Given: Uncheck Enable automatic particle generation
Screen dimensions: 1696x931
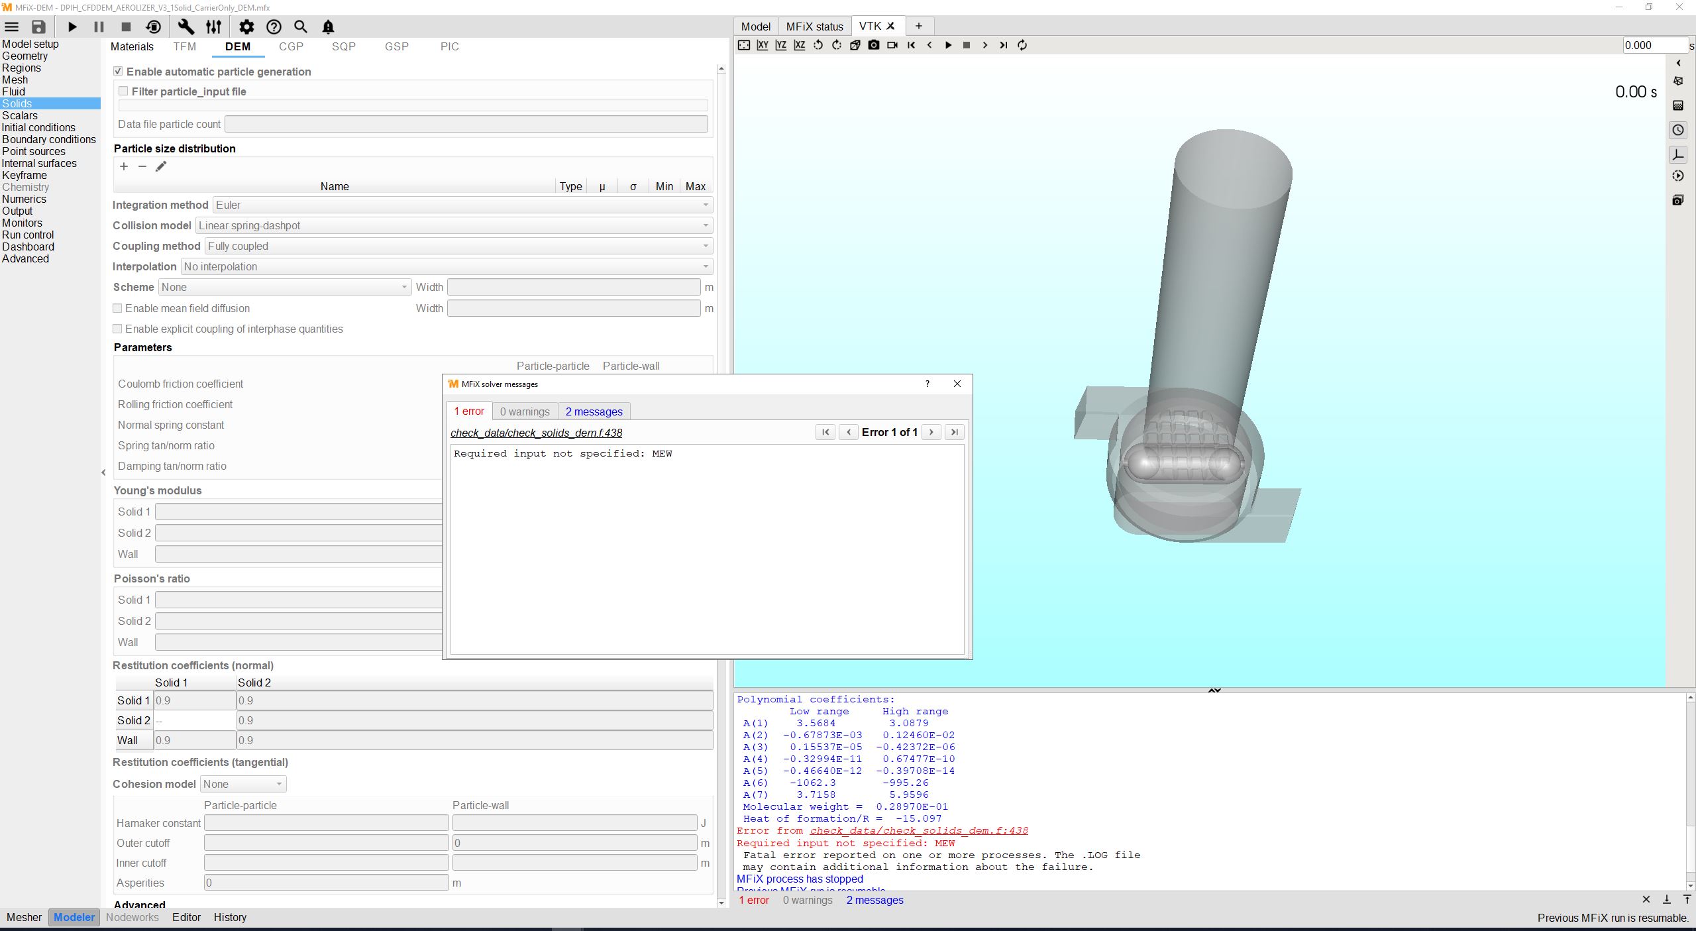Looking at the screenshot, I should [x=118, y=72].
